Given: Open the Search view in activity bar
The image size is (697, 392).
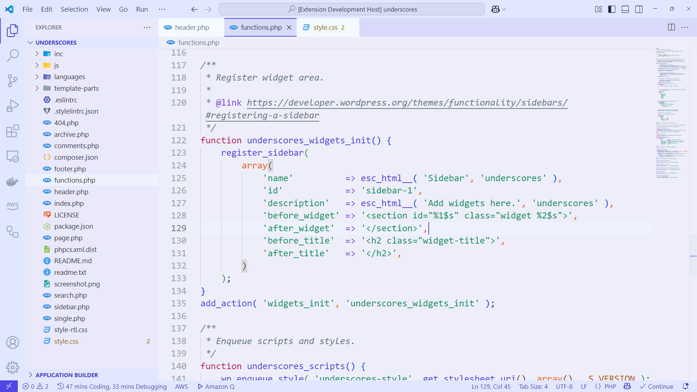Looking at the screenshot, I should [13, 56].
